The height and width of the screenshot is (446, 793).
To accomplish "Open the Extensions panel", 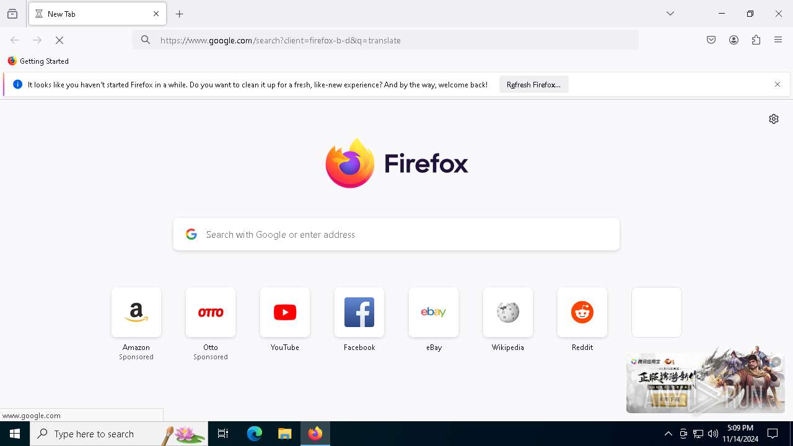I will pos(756,40).
